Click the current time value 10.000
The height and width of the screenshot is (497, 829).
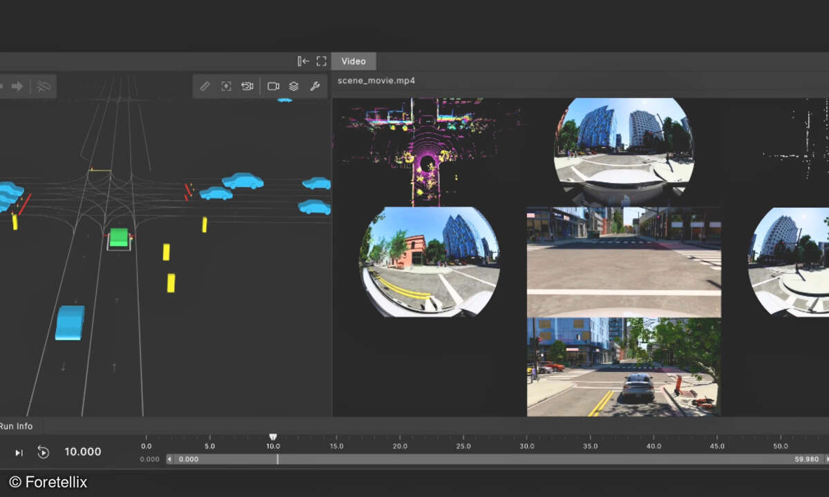pos(83,452)
